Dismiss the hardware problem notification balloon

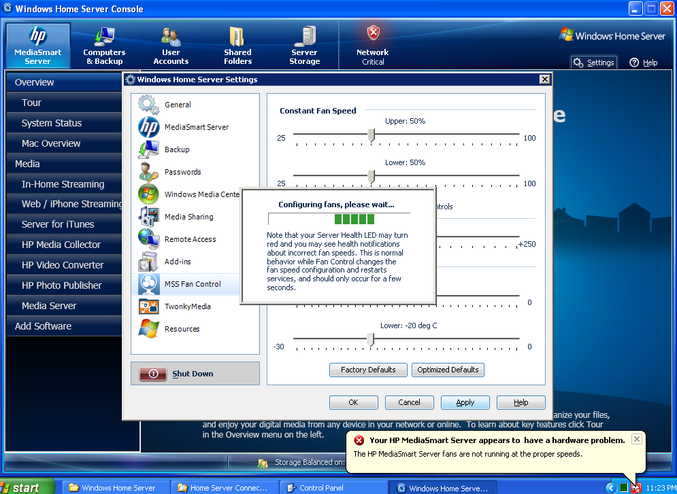636,439
